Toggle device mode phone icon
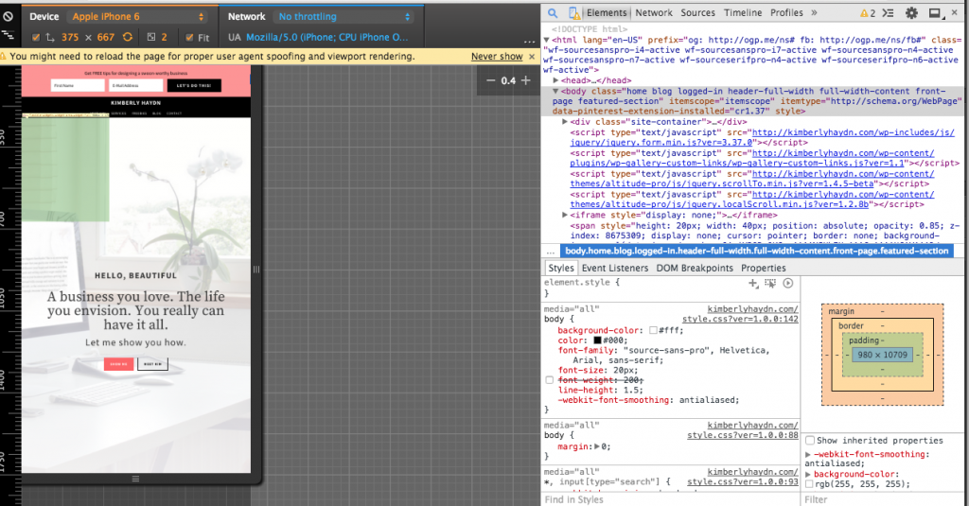The image size is (969, 506). point(573,13)
